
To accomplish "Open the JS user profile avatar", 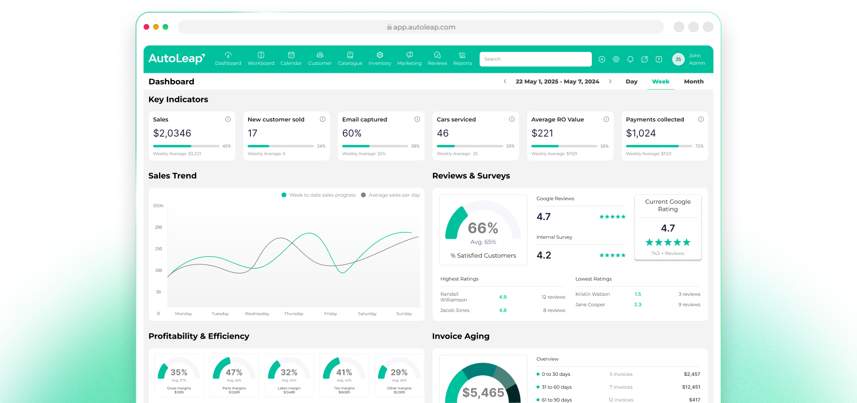I will click(x=678, y=59).
